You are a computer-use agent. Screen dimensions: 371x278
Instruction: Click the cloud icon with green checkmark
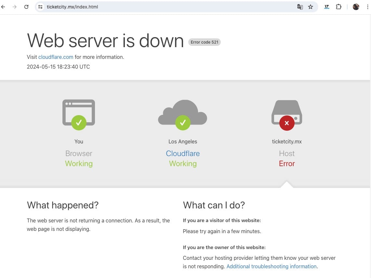[183, 114]
